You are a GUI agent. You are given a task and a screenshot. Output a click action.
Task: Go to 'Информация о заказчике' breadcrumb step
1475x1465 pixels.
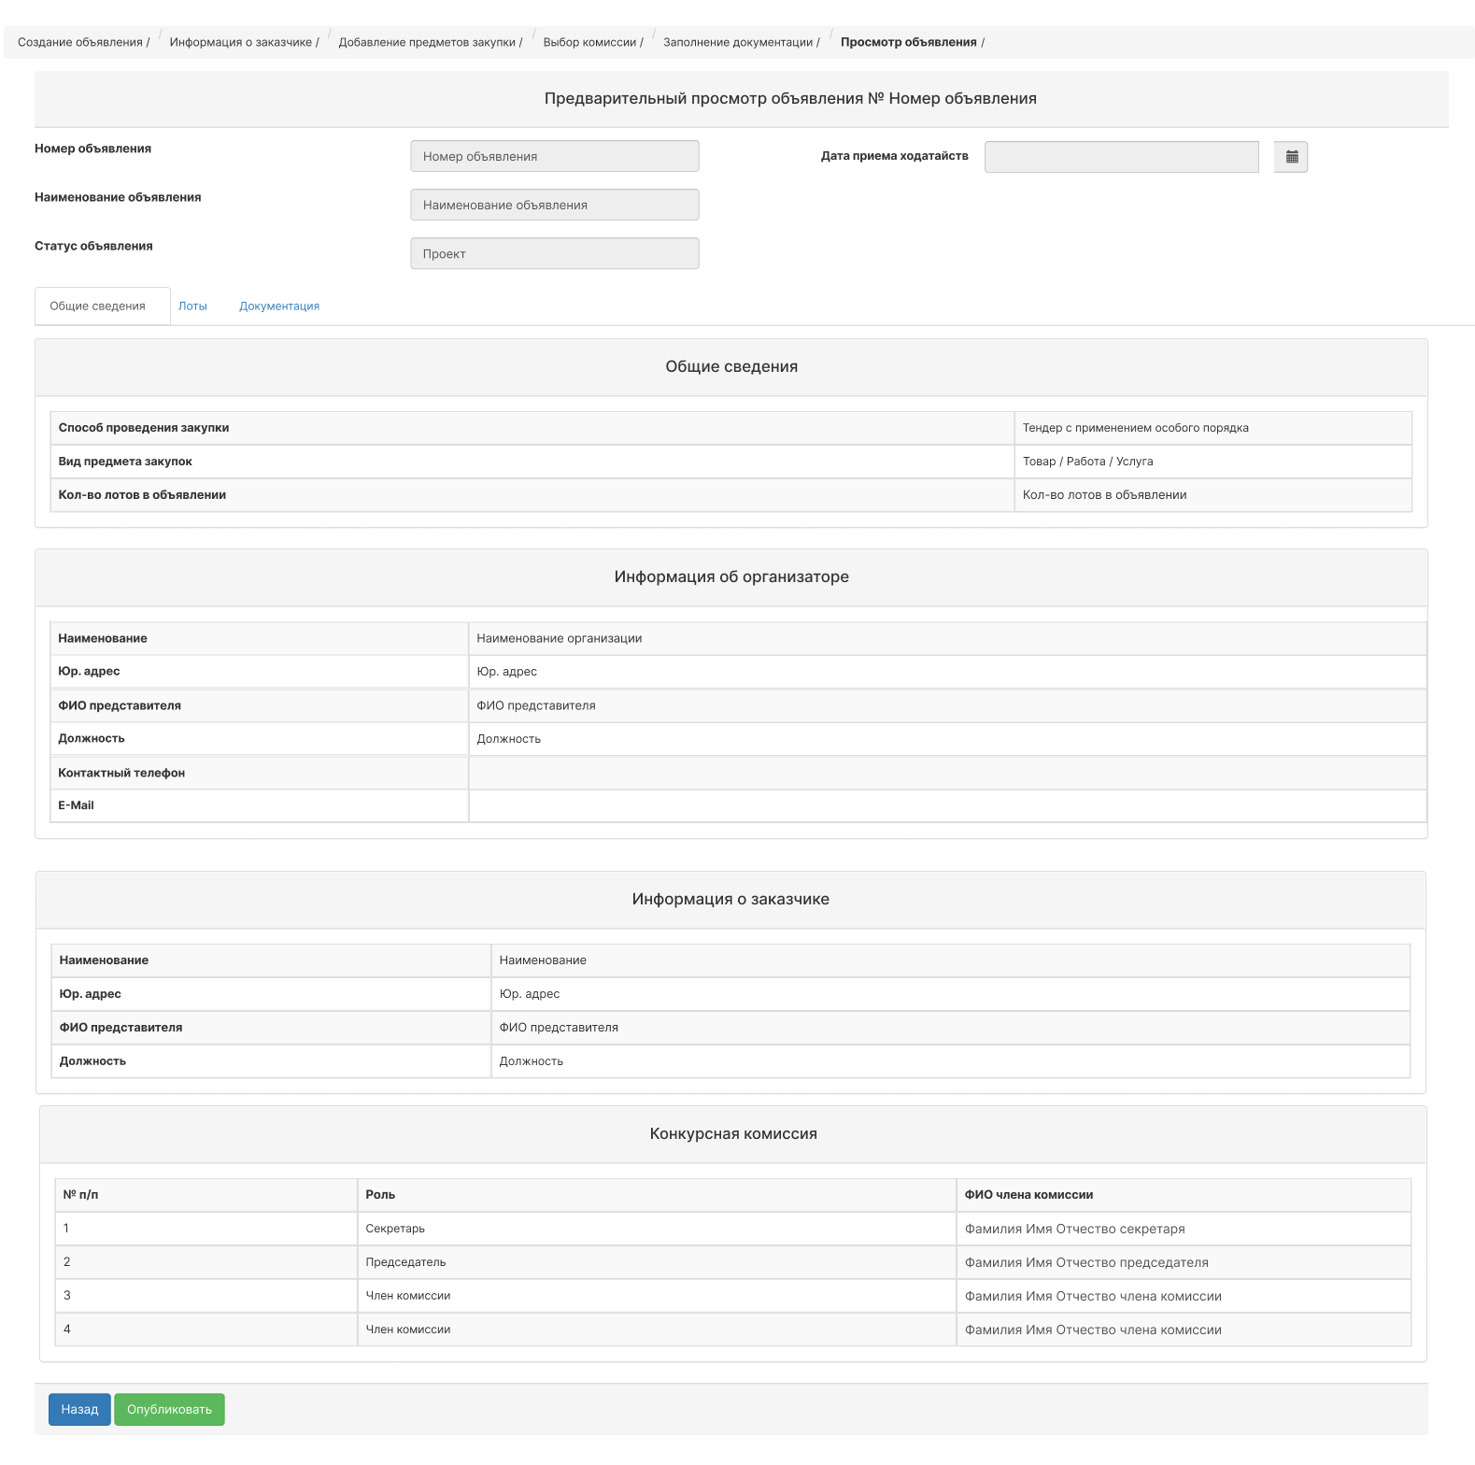pos(241,42)
